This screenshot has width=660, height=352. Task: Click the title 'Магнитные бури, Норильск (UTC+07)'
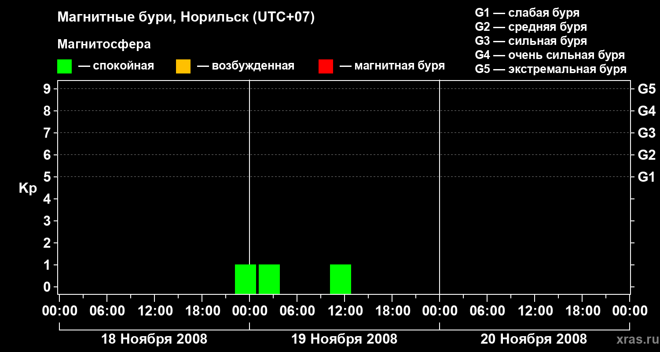[x=186, y=18]
